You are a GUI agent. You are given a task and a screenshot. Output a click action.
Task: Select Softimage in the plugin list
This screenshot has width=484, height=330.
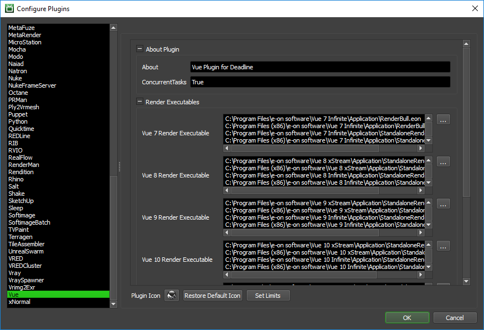point(58,215)
